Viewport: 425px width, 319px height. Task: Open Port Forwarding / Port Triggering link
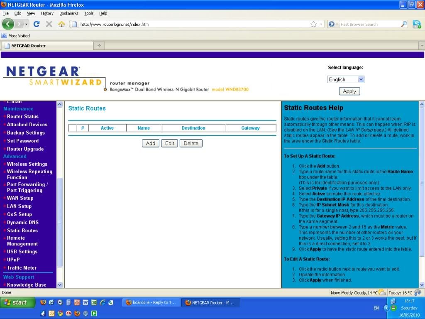pyautogui.click(x=27, y=187)
